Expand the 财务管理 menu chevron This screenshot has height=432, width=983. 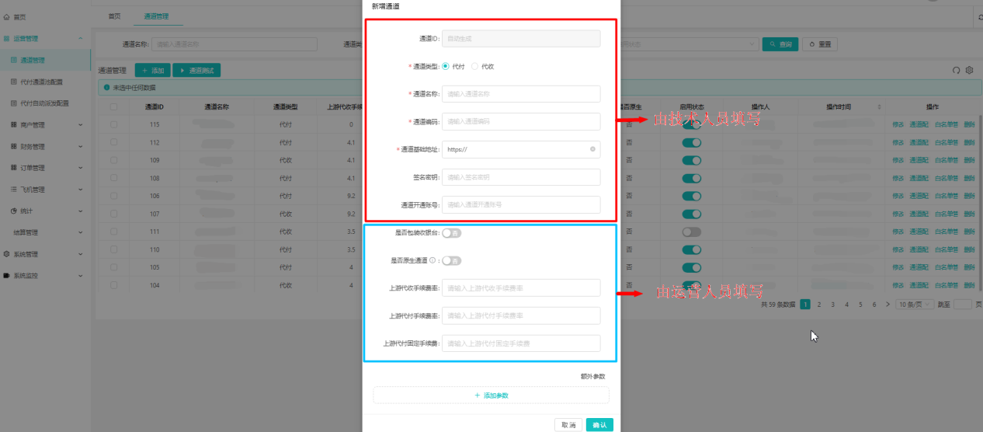(x=81, y=146)
